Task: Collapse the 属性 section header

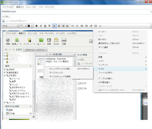Action: pos(30,66)
